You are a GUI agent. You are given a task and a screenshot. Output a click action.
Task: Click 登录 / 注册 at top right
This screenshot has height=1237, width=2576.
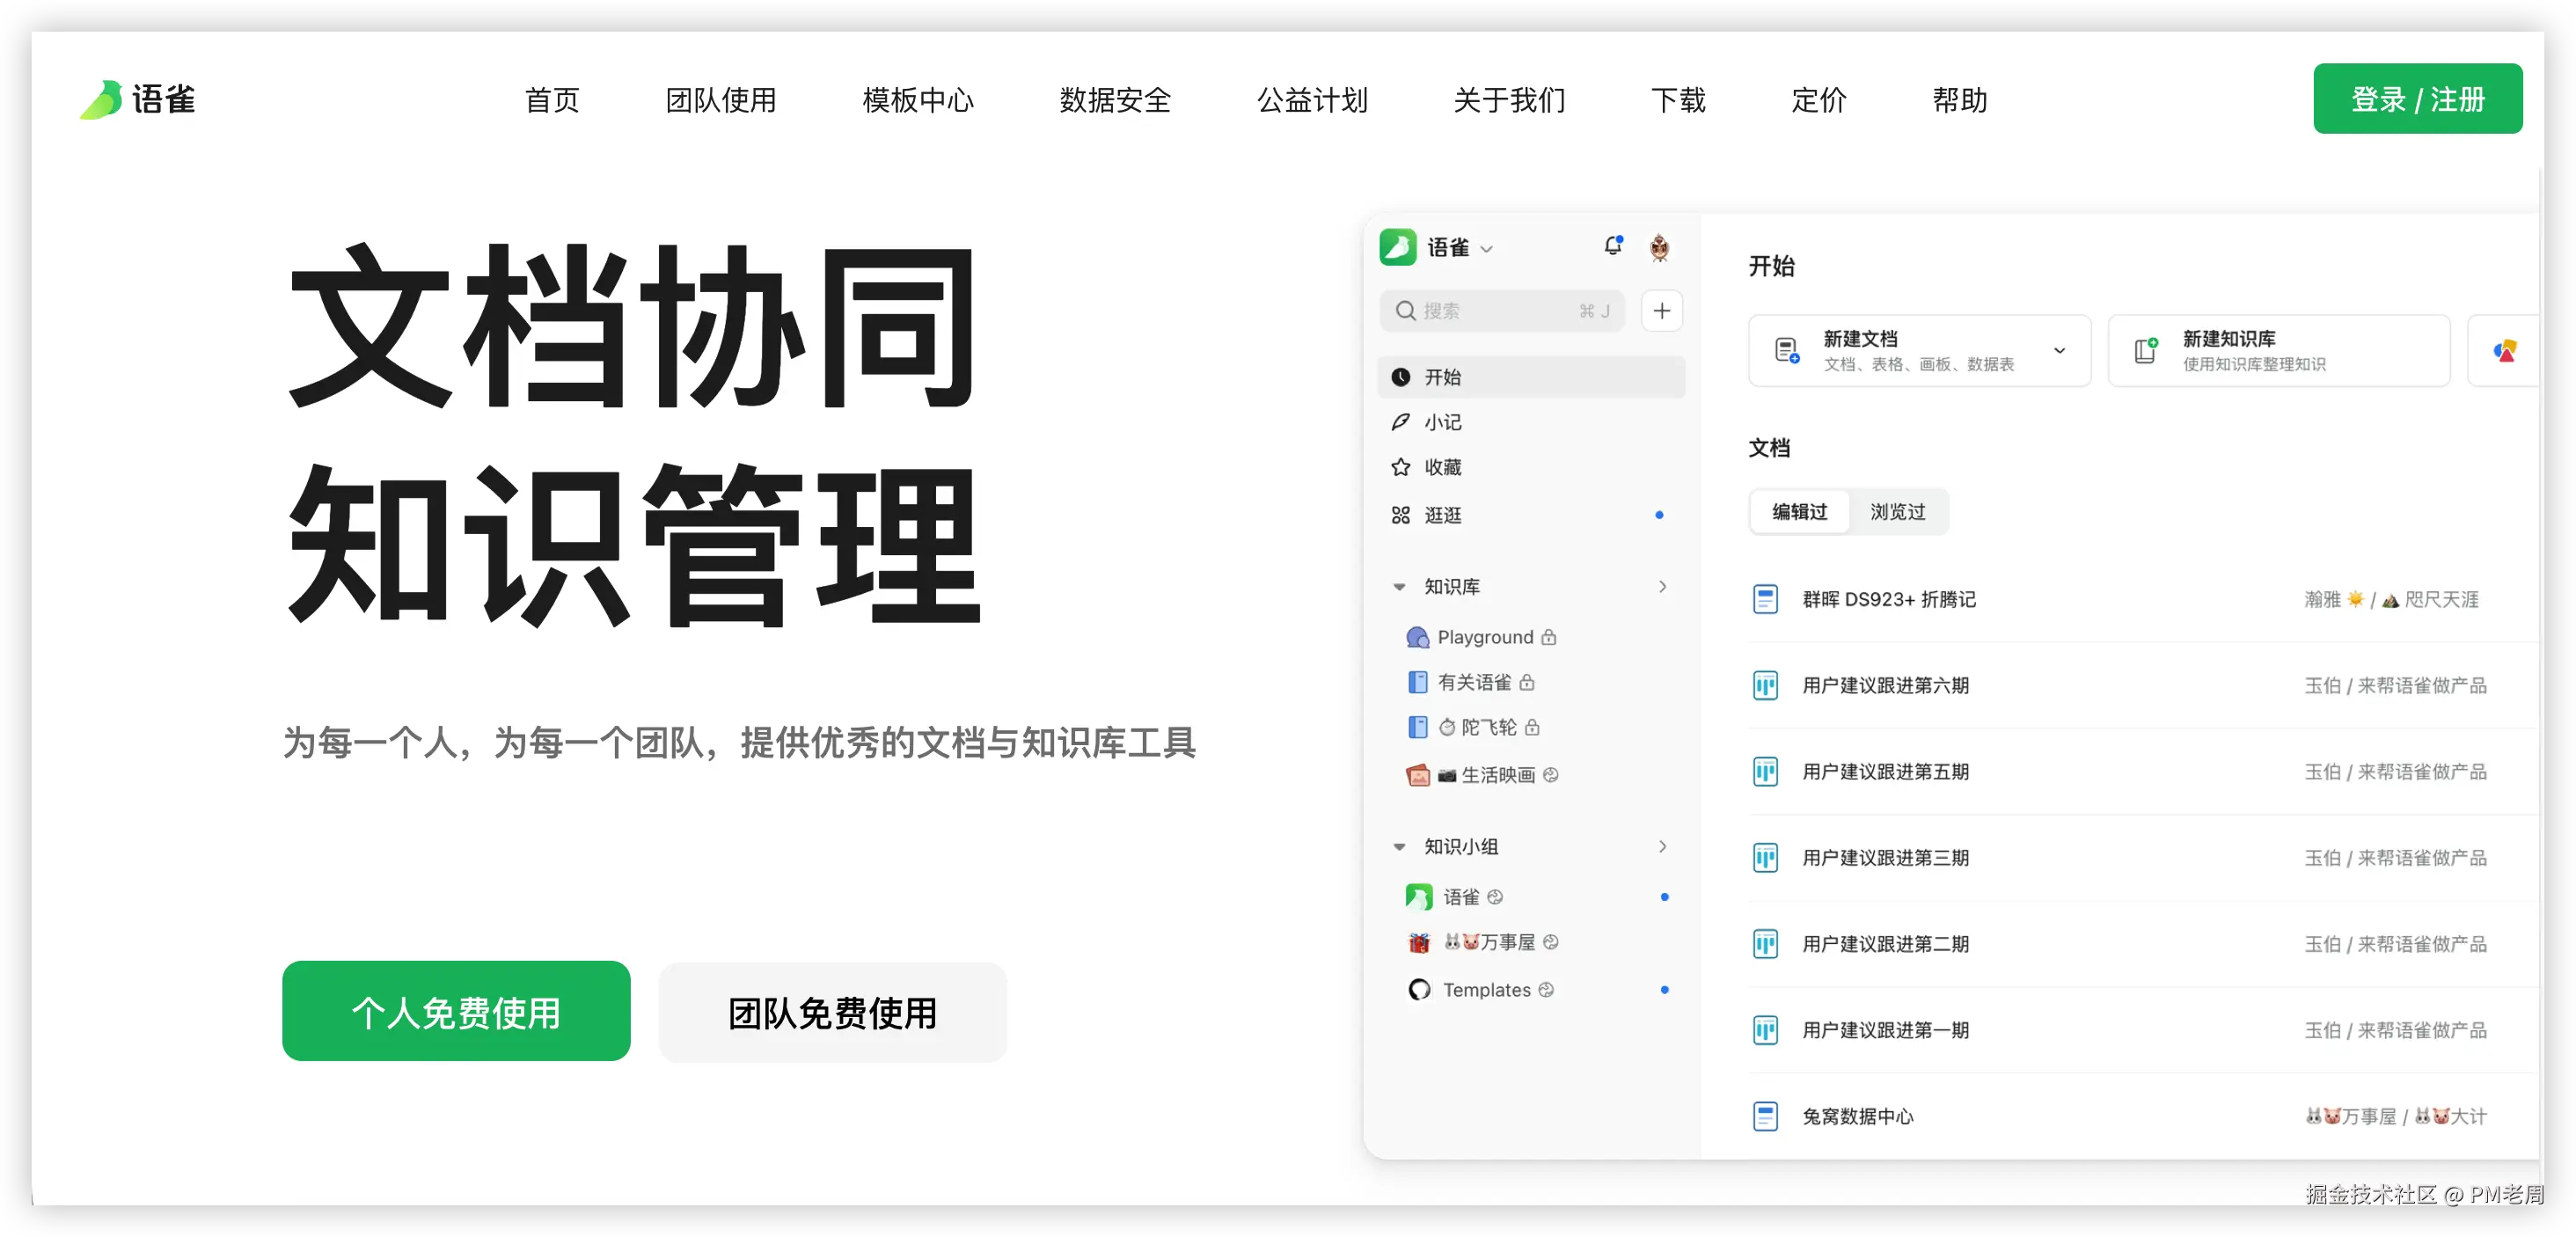tap(2418, 98)
